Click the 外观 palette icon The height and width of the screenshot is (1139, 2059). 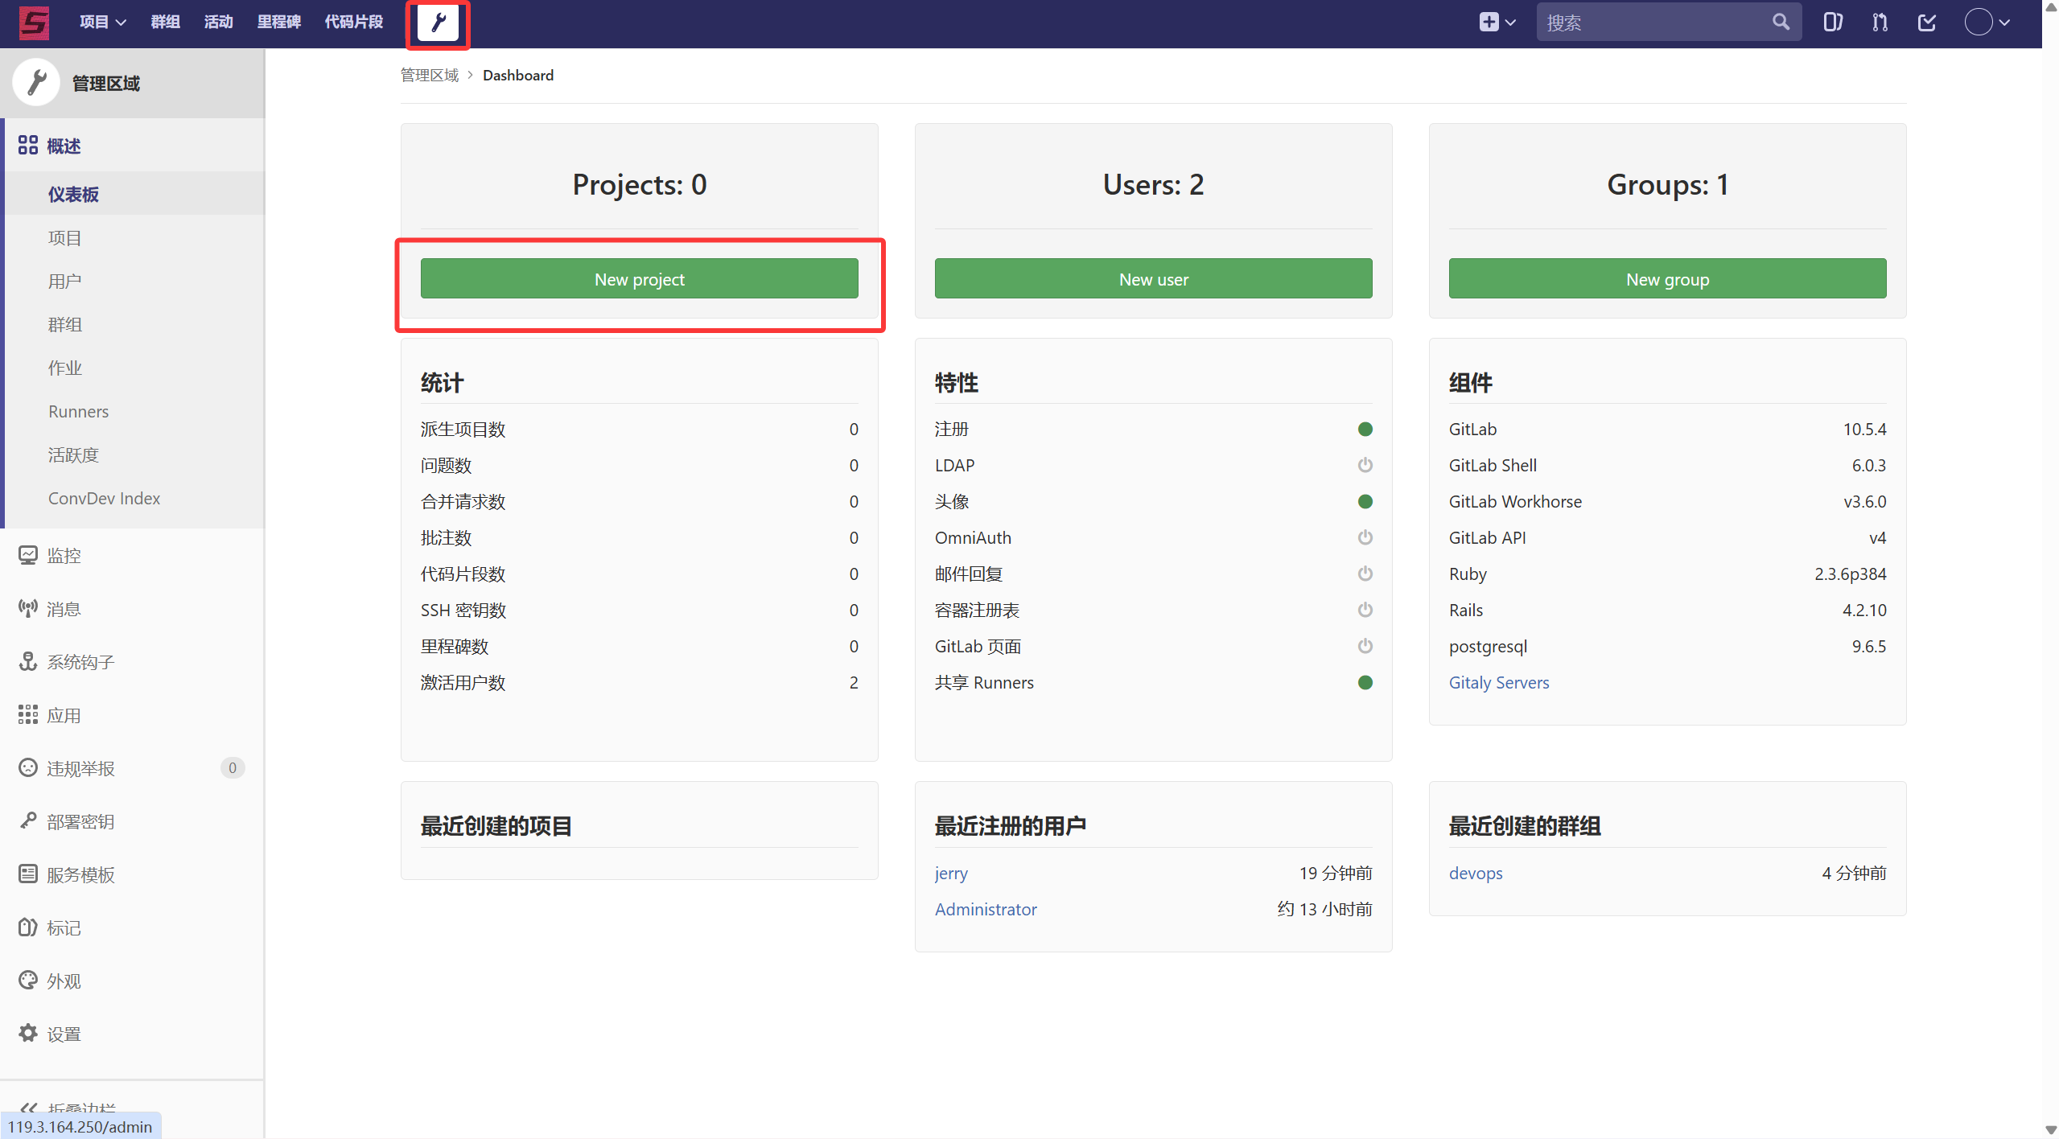28,980
